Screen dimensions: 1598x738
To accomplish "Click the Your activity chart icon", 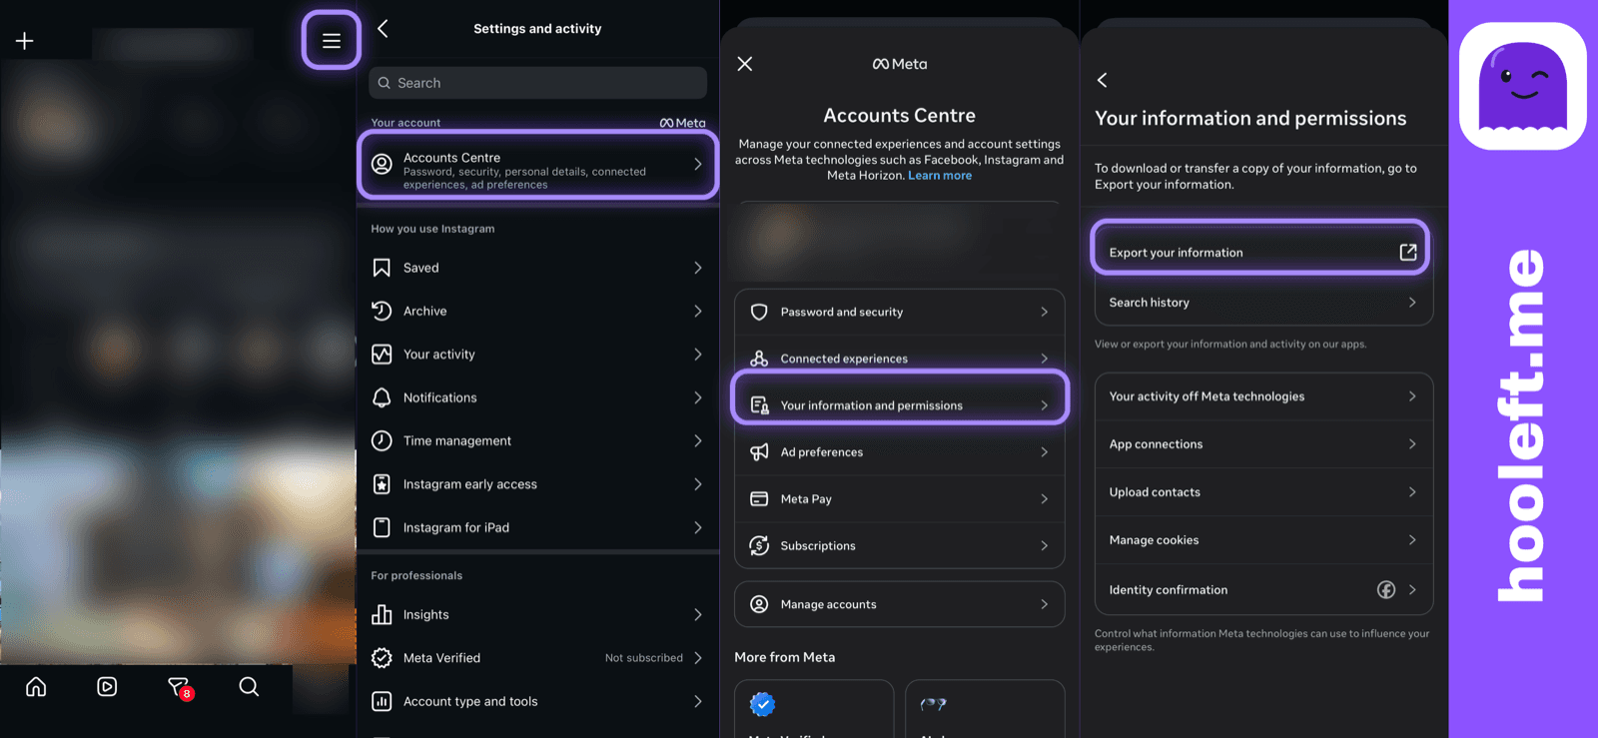I will [x=382, y=355].
